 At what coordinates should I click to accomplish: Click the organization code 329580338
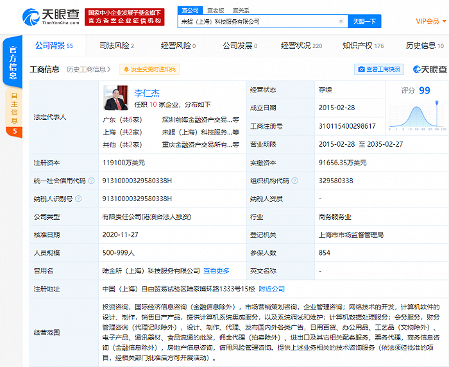[x=336, y=181]
